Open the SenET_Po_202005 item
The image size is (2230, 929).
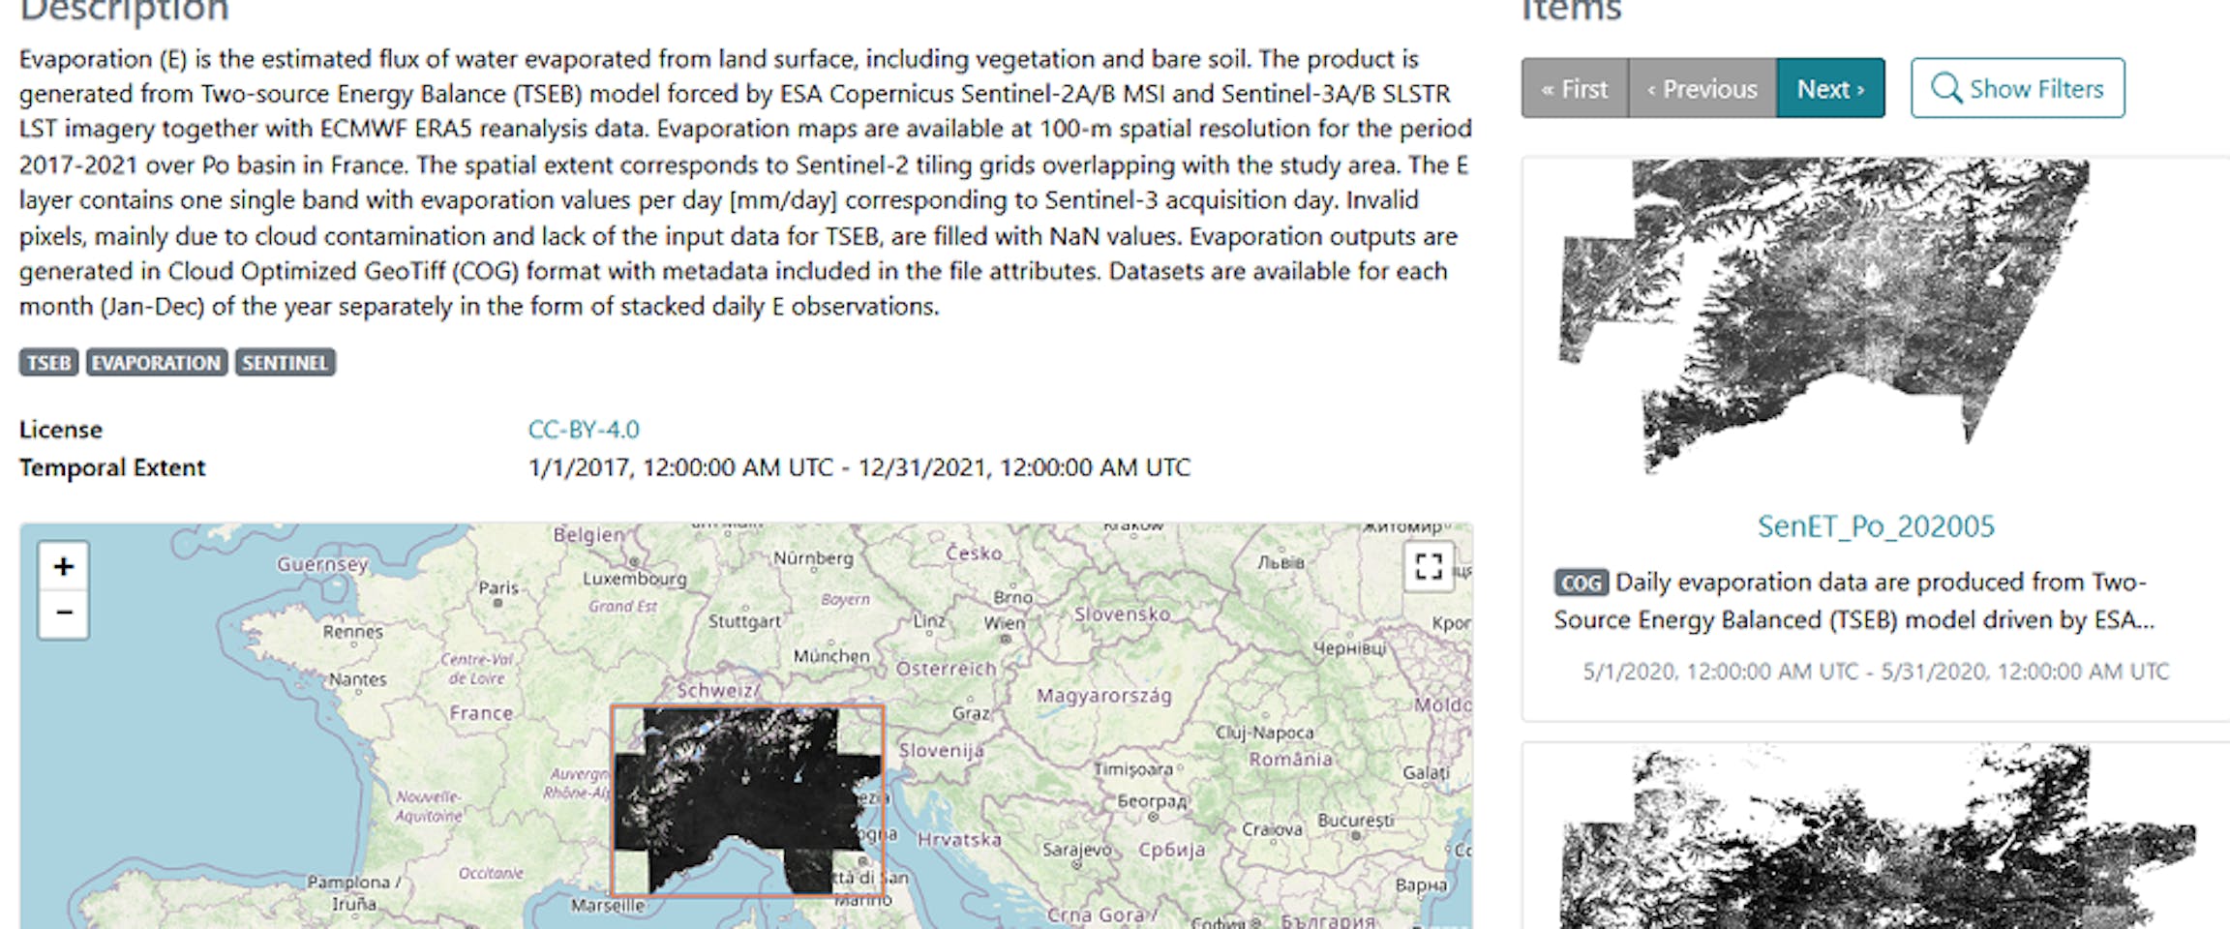coord(1876,525)
